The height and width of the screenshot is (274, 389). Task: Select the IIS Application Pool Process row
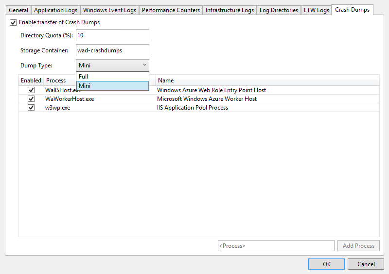pyautogui.click(x=193, y=108)
